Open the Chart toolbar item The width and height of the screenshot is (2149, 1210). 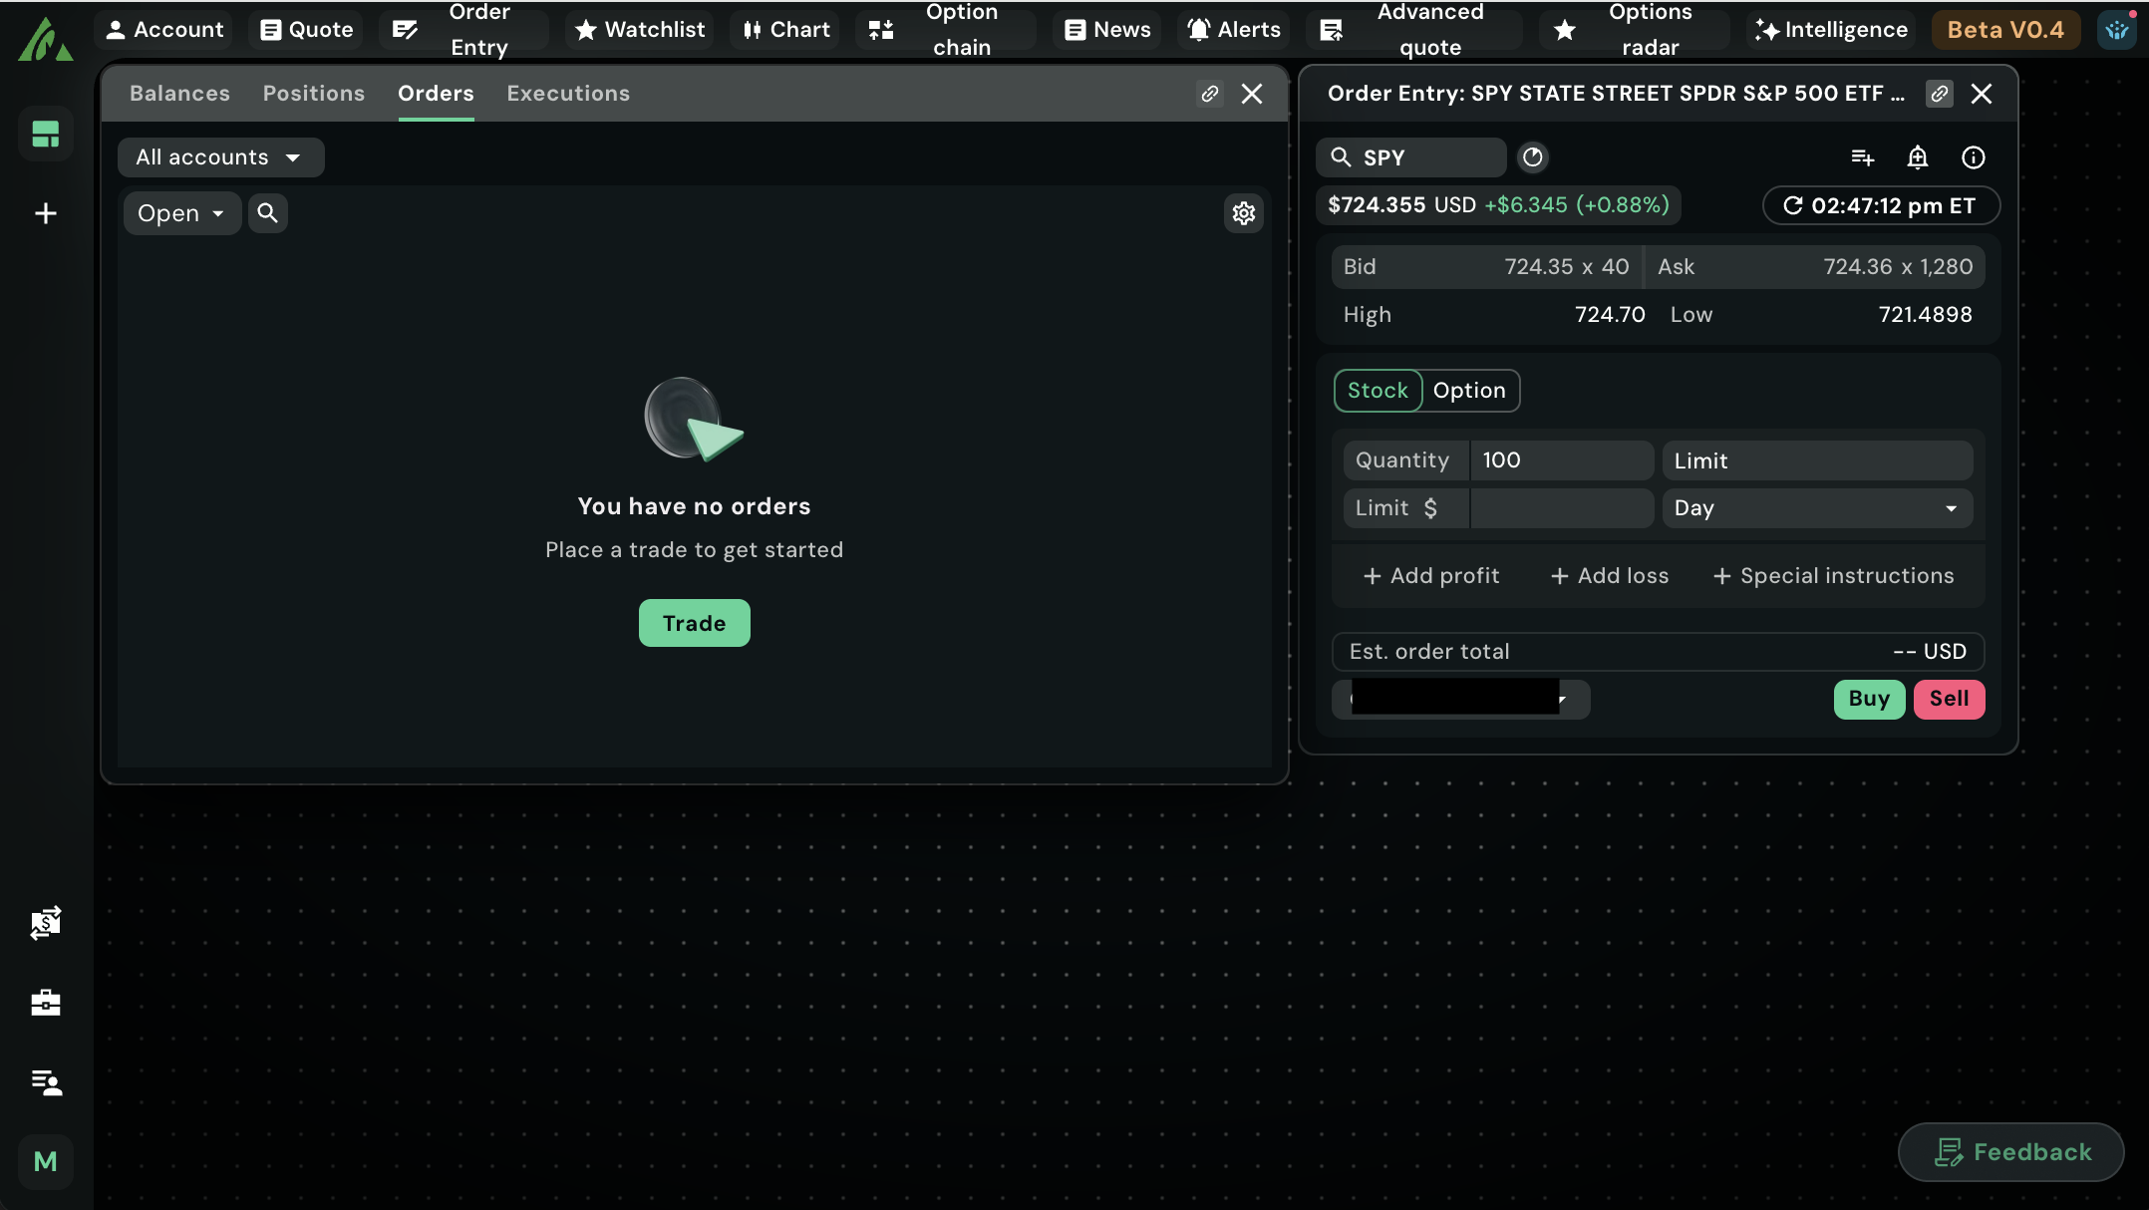click(785, 30)
